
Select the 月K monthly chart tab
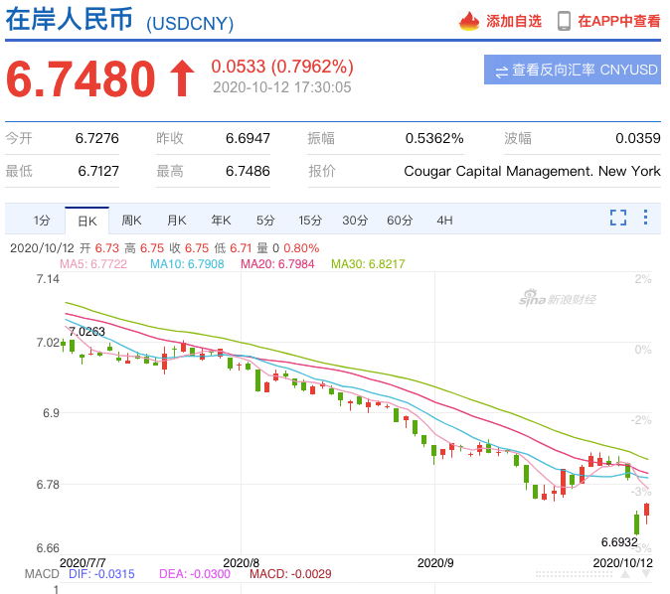[176, 220]
